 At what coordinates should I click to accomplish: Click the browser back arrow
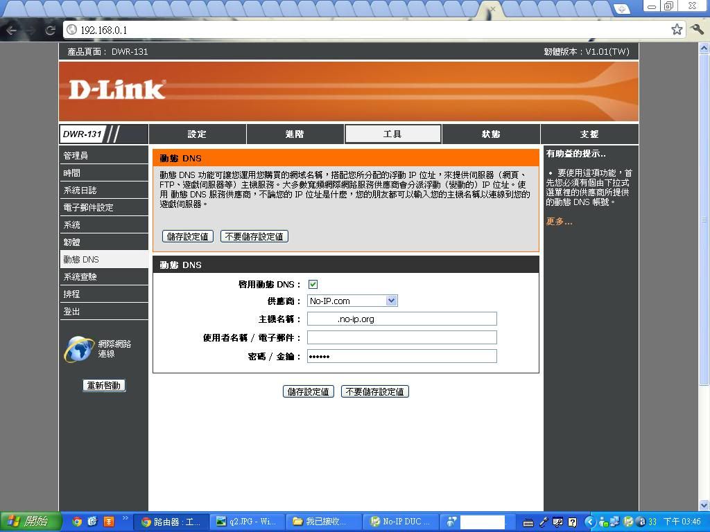point(12,30)
